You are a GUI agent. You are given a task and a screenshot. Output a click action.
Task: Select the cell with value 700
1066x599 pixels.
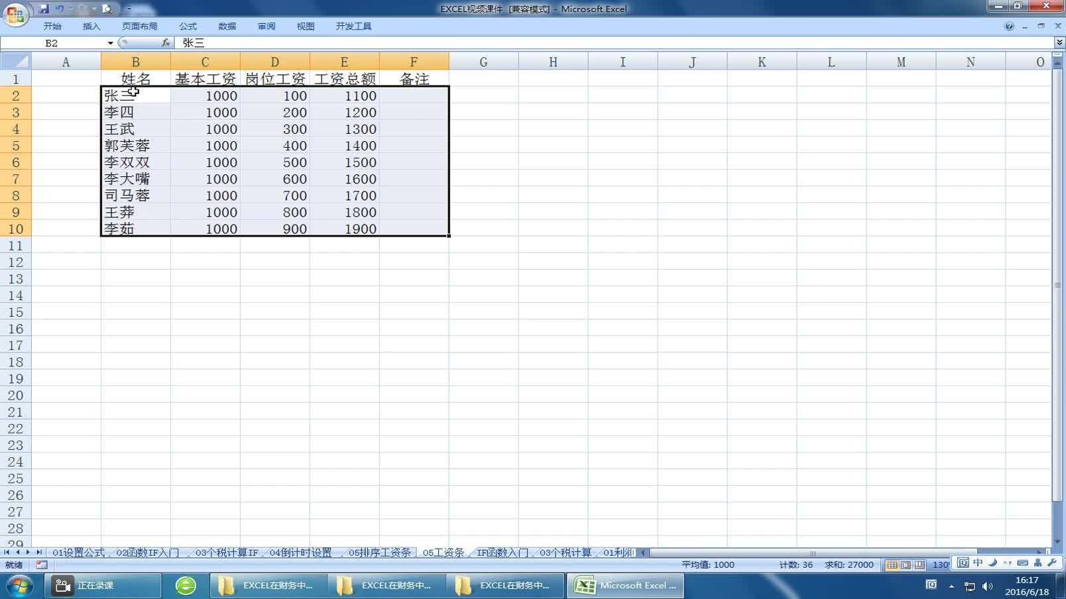(x=275, y=195)
